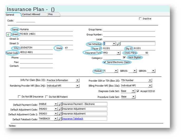
Task: Click the Fee Schedule search magnifier icon
Action: pos(118,44)
